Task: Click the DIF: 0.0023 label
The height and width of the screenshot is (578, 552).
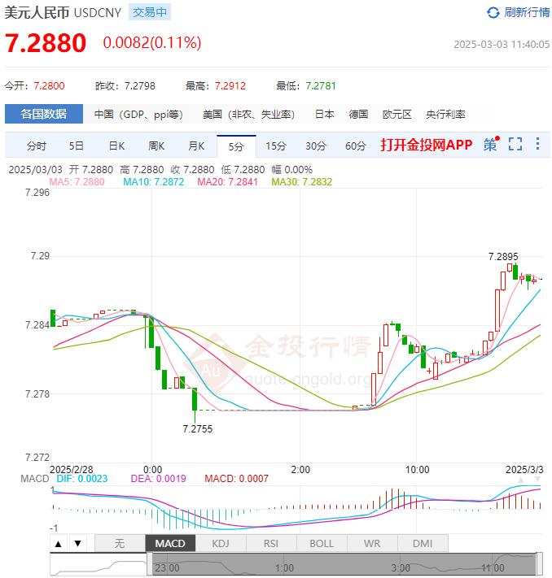Action: click(x=82, y=479)
